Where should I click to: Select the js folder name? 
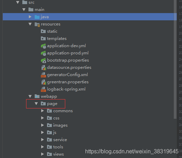pyautogui.click(x=55, y=133)
